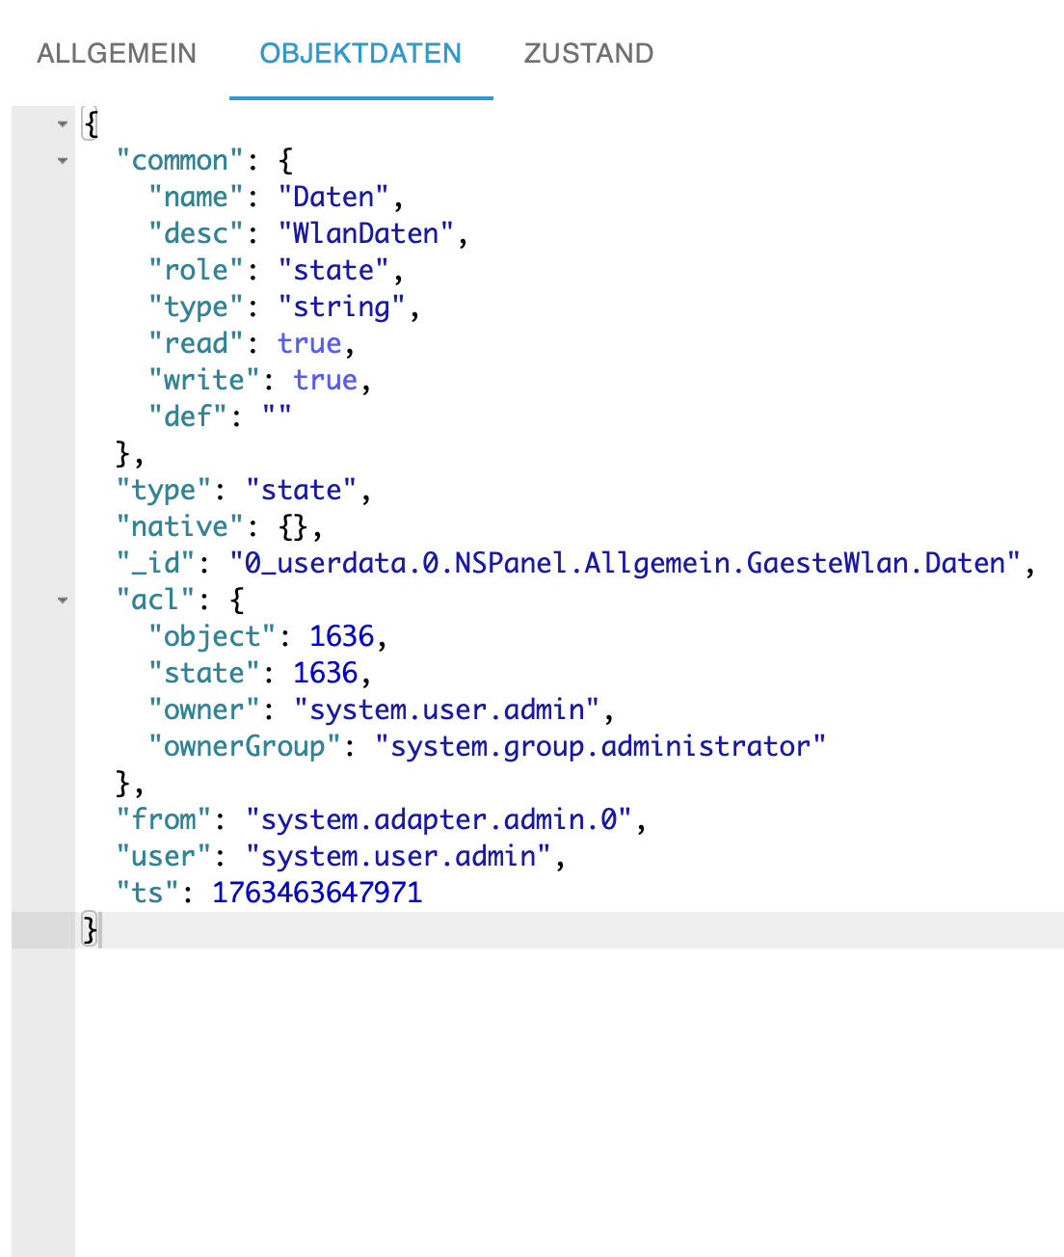Screen dimensions: 1064x1257
Task: Click the "type" value "string"
Action: tap(341, 307)
